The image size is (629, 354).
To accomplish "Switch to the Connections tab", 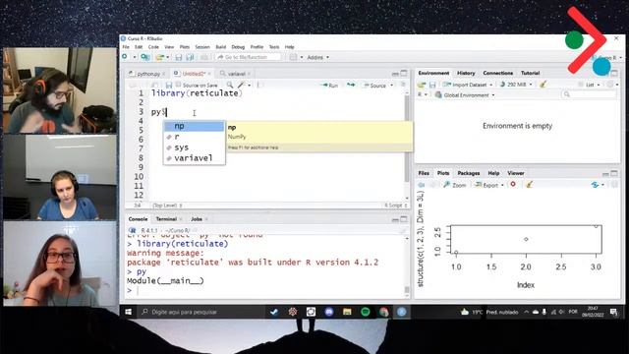I will point(498,73).
